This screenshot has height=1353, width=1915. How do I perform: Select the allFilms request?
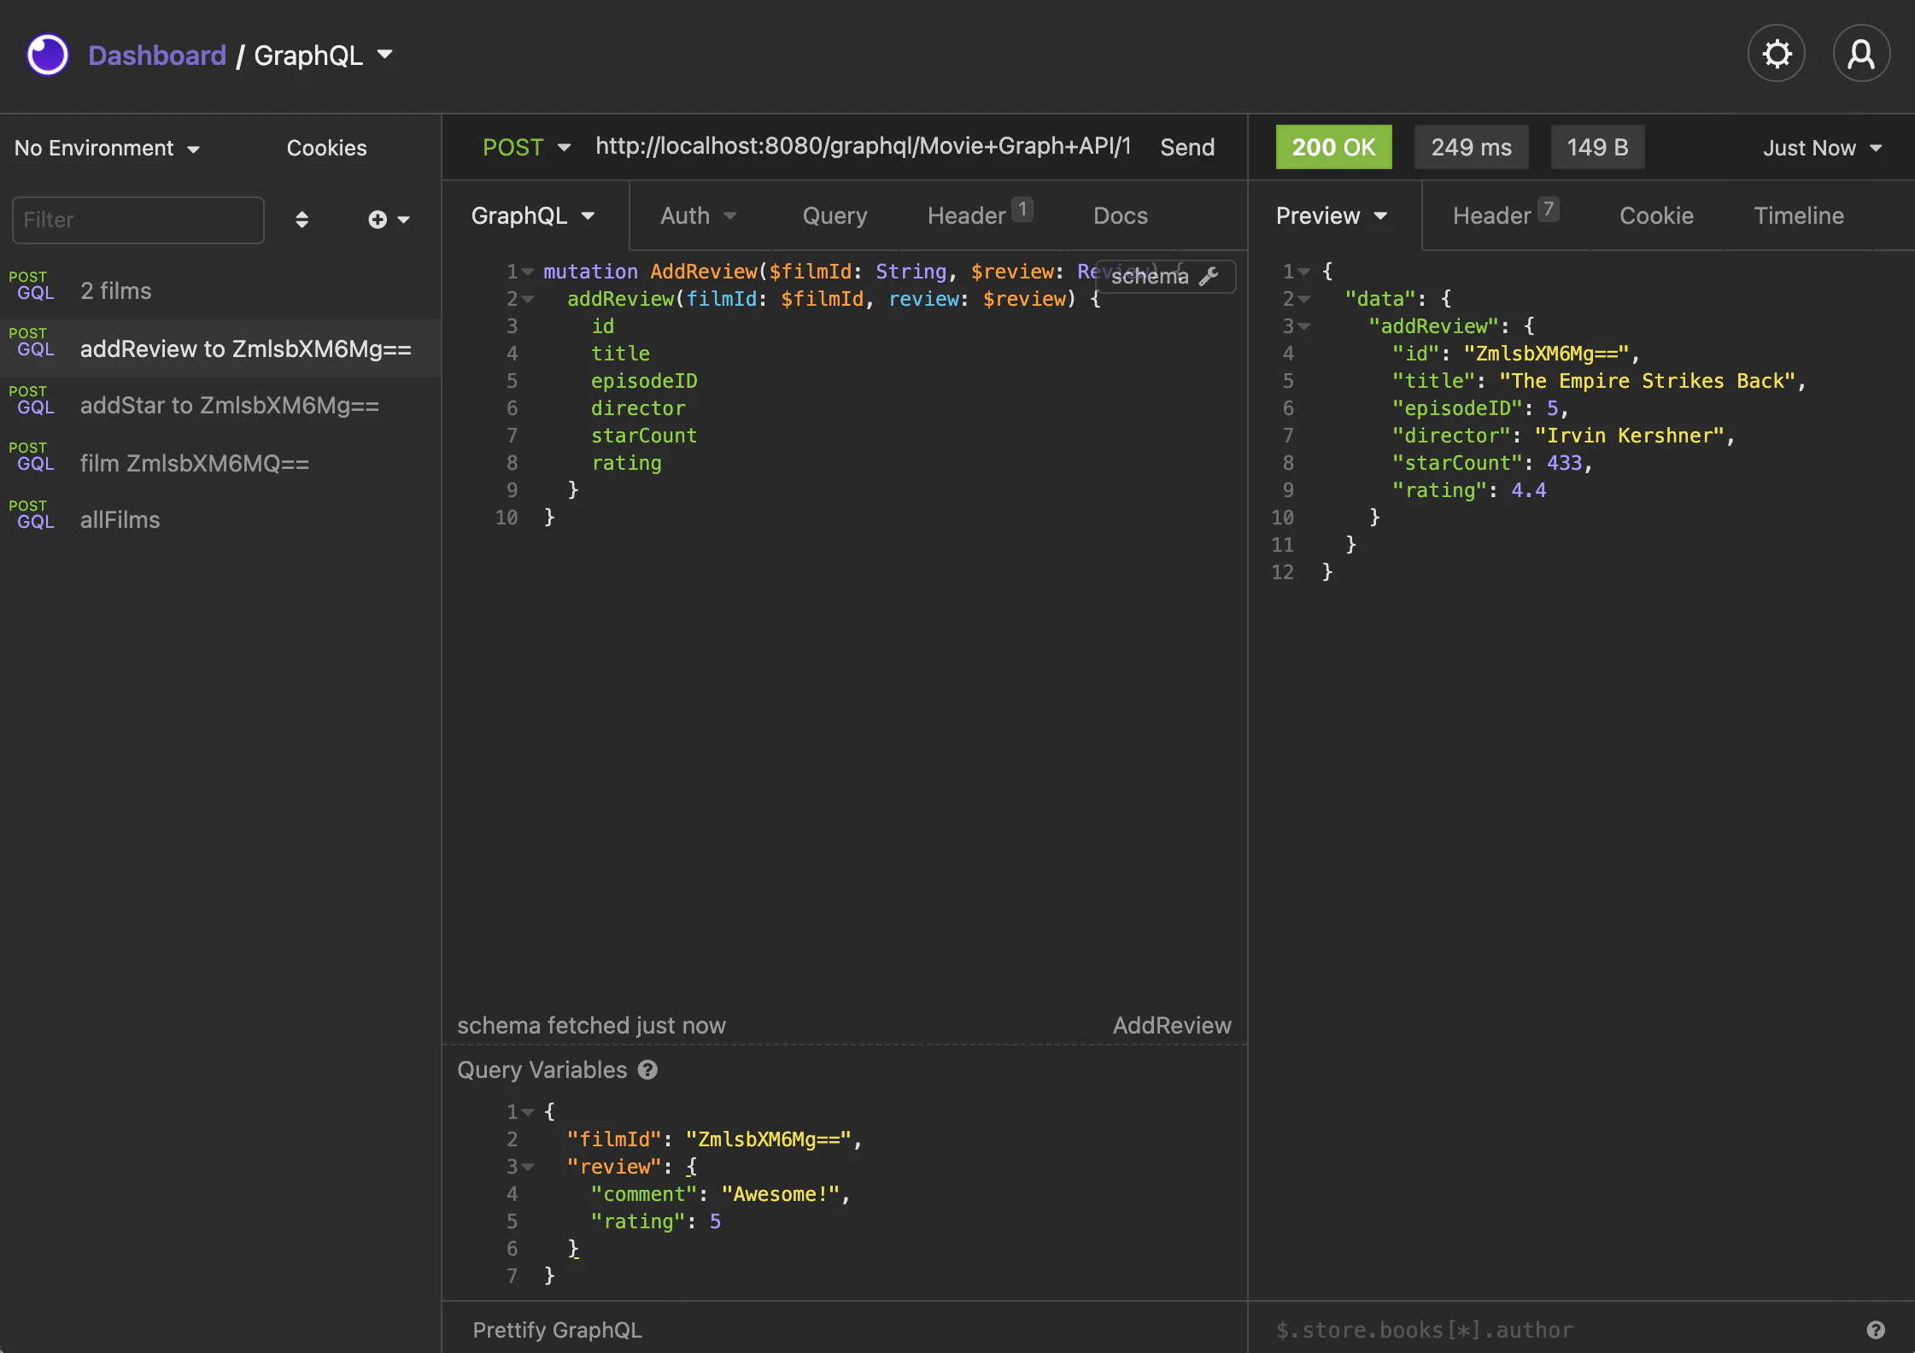pos(220,519)
